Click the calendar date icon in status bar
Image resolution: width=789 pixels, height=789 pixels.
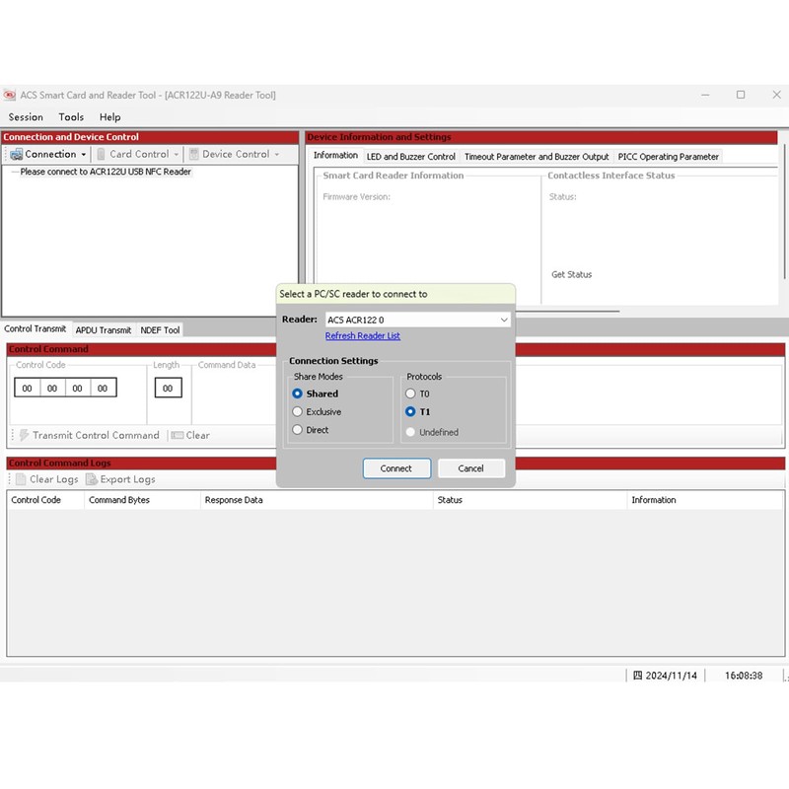[638, 676]
